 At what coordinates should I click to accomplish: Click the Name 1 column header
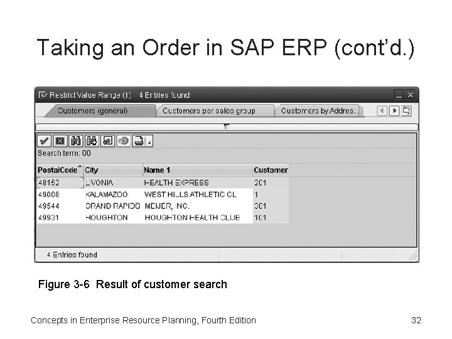pos(198,170)
